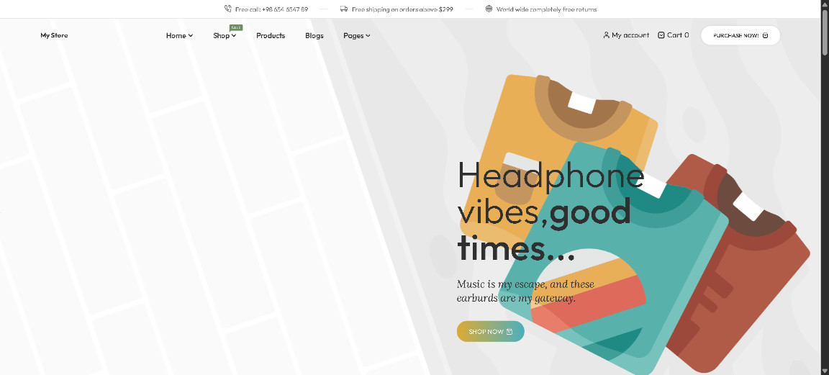The width and height of the screenshot is (829, 375).
Task: Click the page scrollbar up arrow
Action: tap(824, 4)
